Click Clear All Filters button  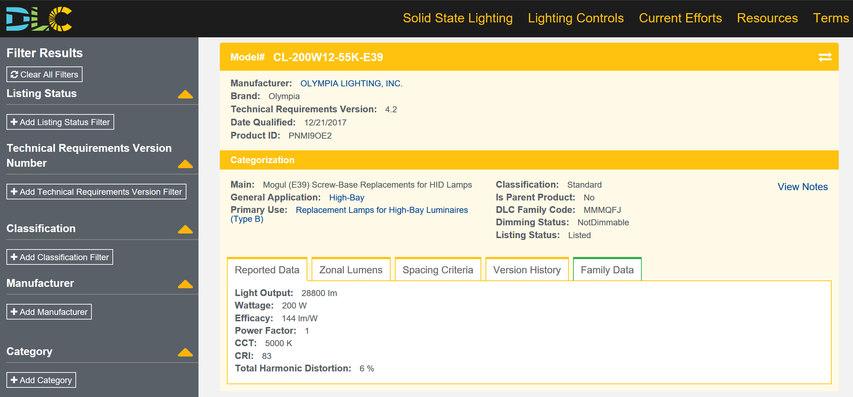[x=44, y=74]
